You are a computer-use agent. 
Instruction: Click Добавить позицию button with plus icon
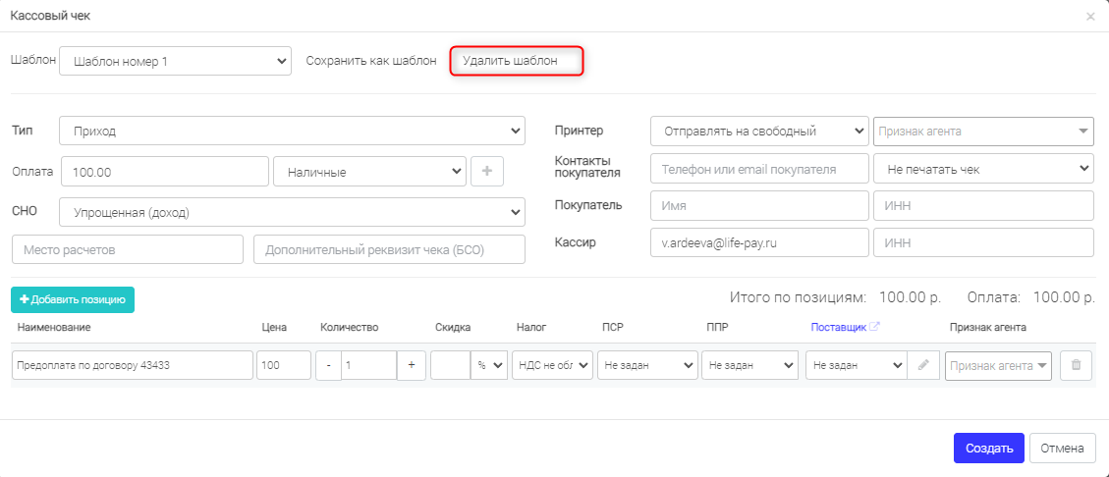[x=73, y=299]
